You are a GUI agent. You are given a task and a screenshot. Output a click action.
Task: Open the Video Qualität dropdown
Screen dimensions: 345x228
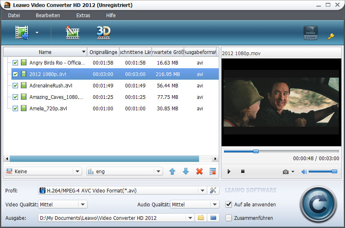[83, 204]
